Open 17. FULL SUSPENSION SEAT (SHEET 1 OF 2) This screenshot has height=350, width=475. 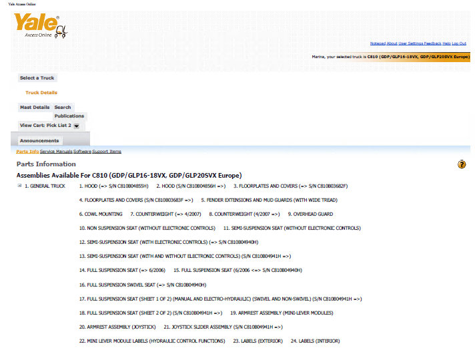221,299
